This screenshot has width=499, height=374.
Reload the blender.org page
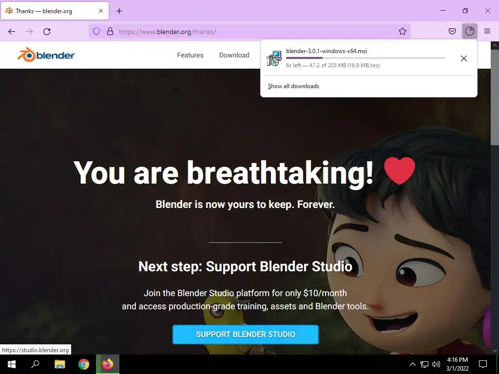coord(47,32)
